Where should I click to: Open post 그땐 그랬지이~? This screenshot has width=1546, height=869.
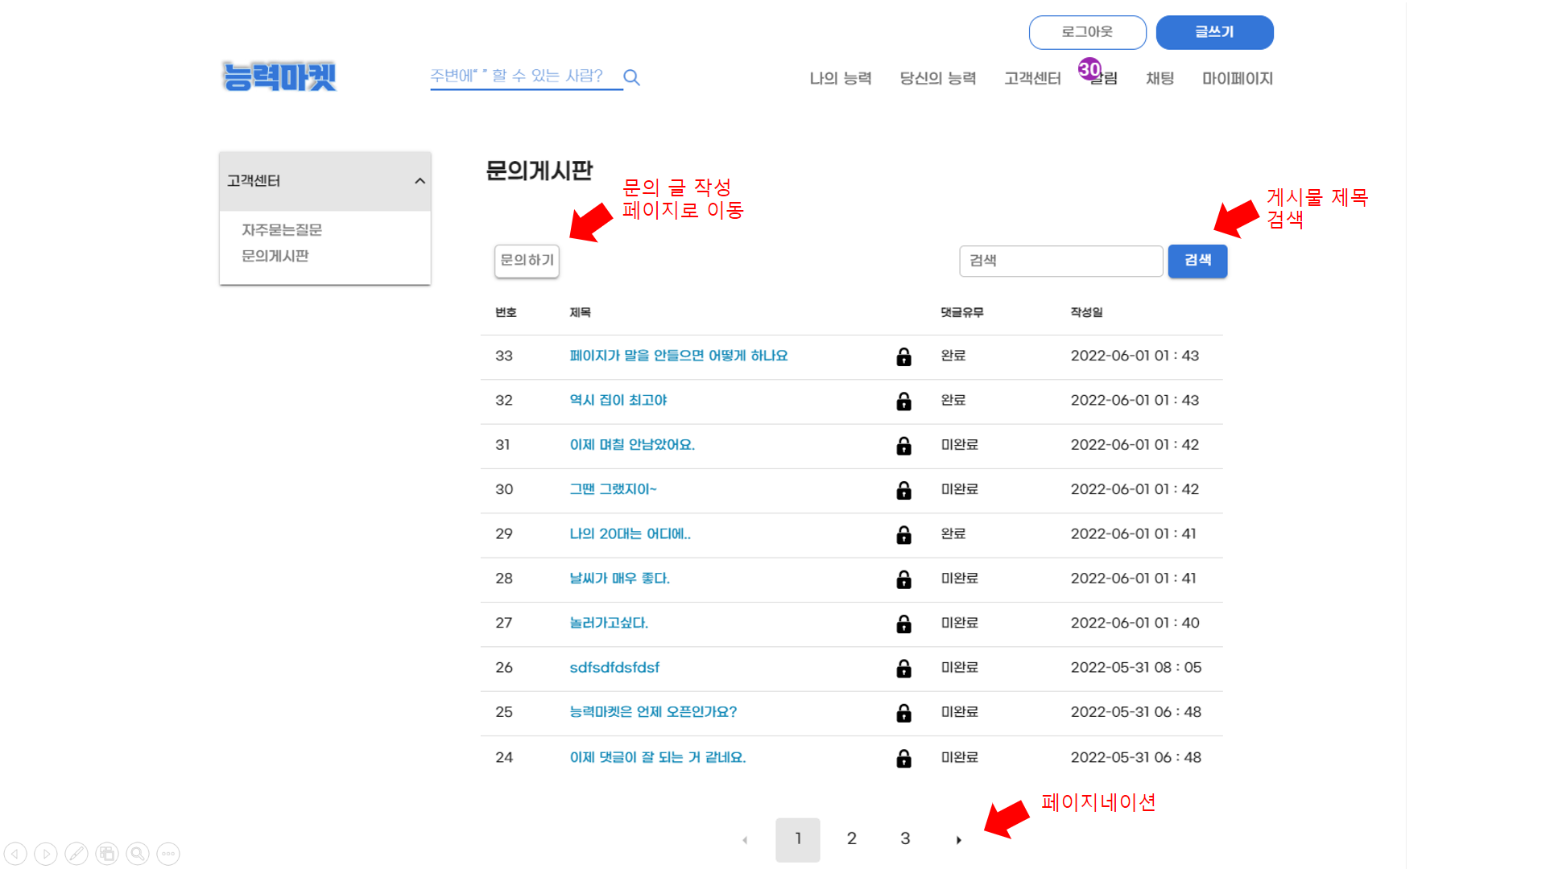[613, 489]
